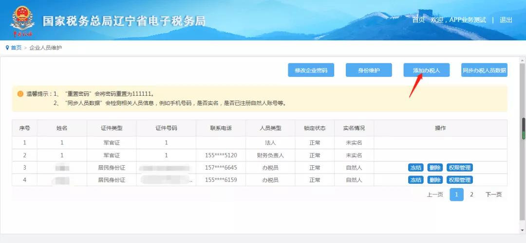Select page 1 in pagination

click(x=456, y=194)
